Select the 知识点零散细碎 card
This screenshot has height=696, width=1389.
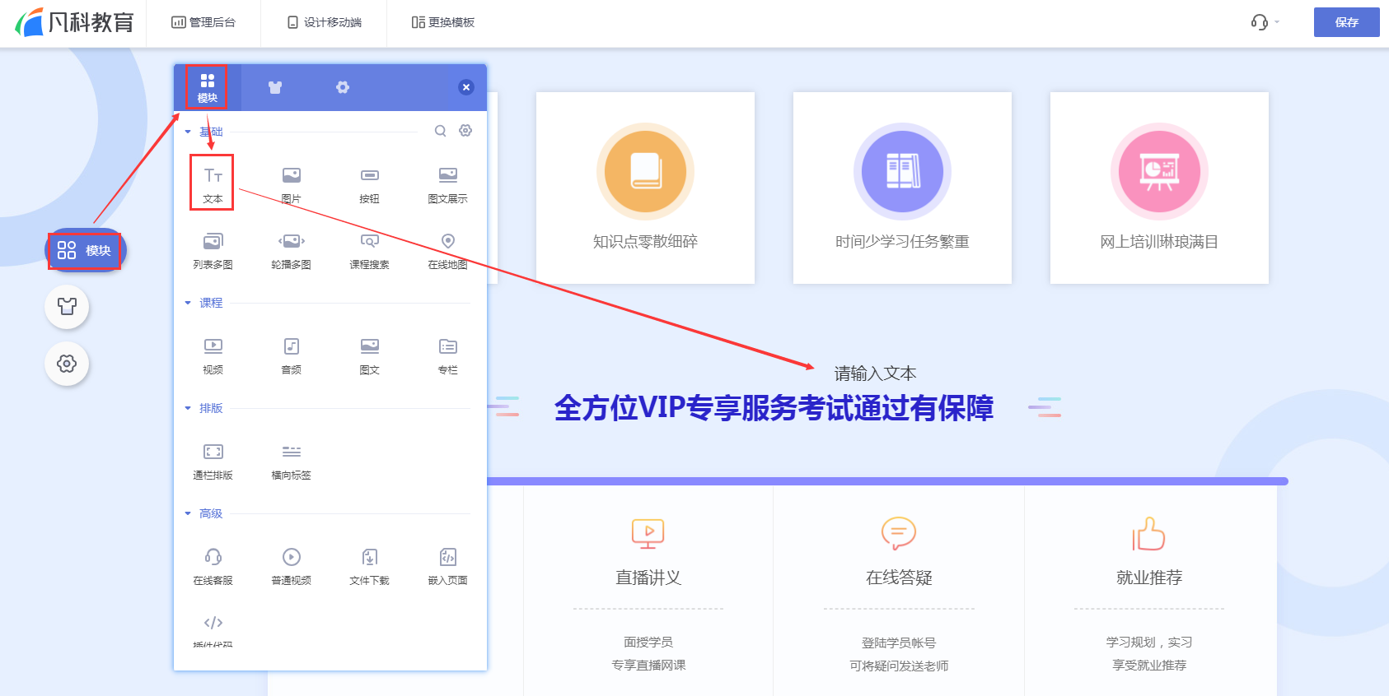(645, 188)
